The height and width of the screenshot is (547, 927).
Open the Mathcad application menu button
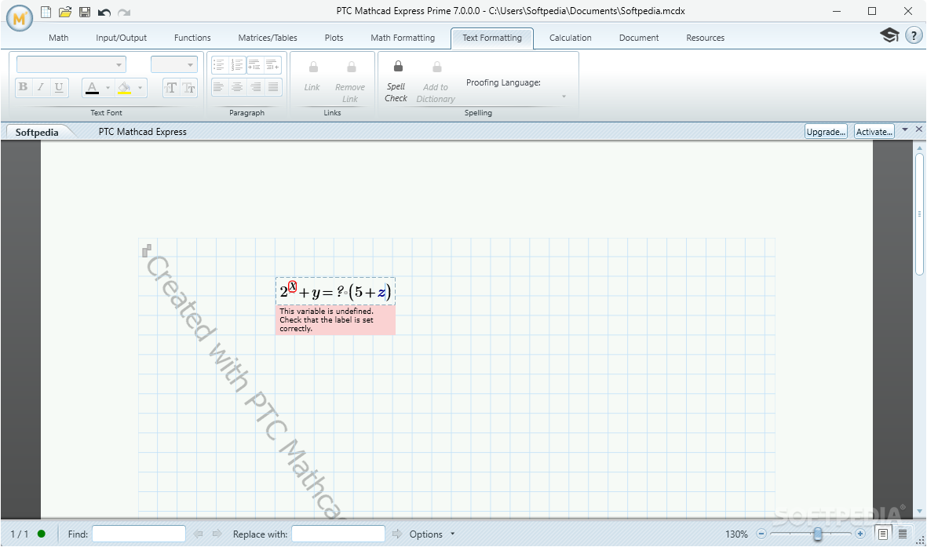pyautogui.click(x=20, y=18)
